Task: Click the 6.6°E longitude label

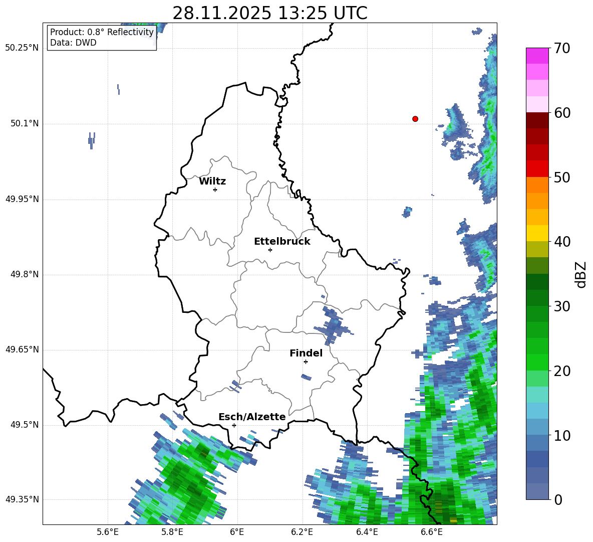Action: point(432,532)
